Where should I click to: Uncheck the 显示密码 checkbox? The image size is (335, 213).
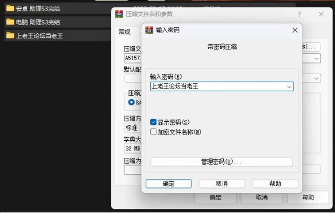pyautogui.click(x=153, y=122)
